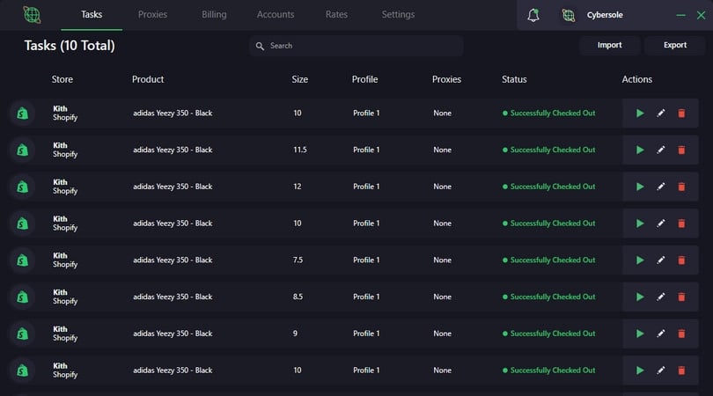Image resolution: width=713 pixels, height=396 pixels.
Task: Open the Accounts tab
Action: [276, 15]
